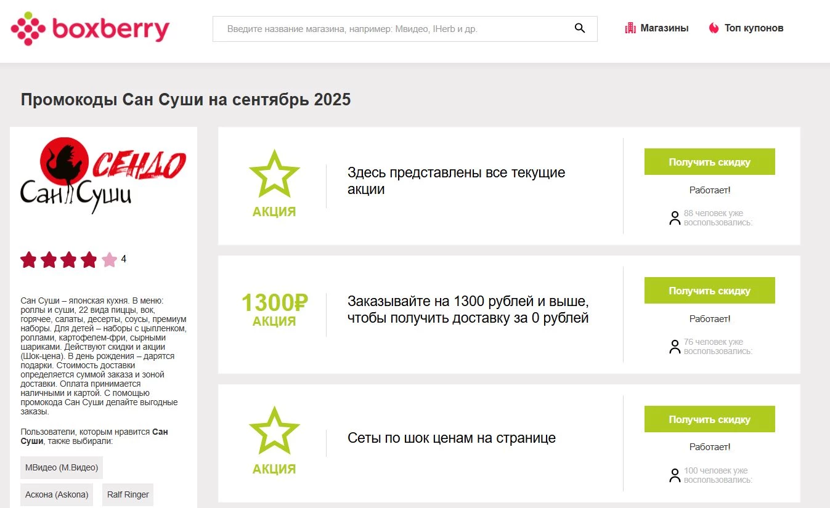
Task: Click the Магазины building icon
Action: [x=630, y=28]
